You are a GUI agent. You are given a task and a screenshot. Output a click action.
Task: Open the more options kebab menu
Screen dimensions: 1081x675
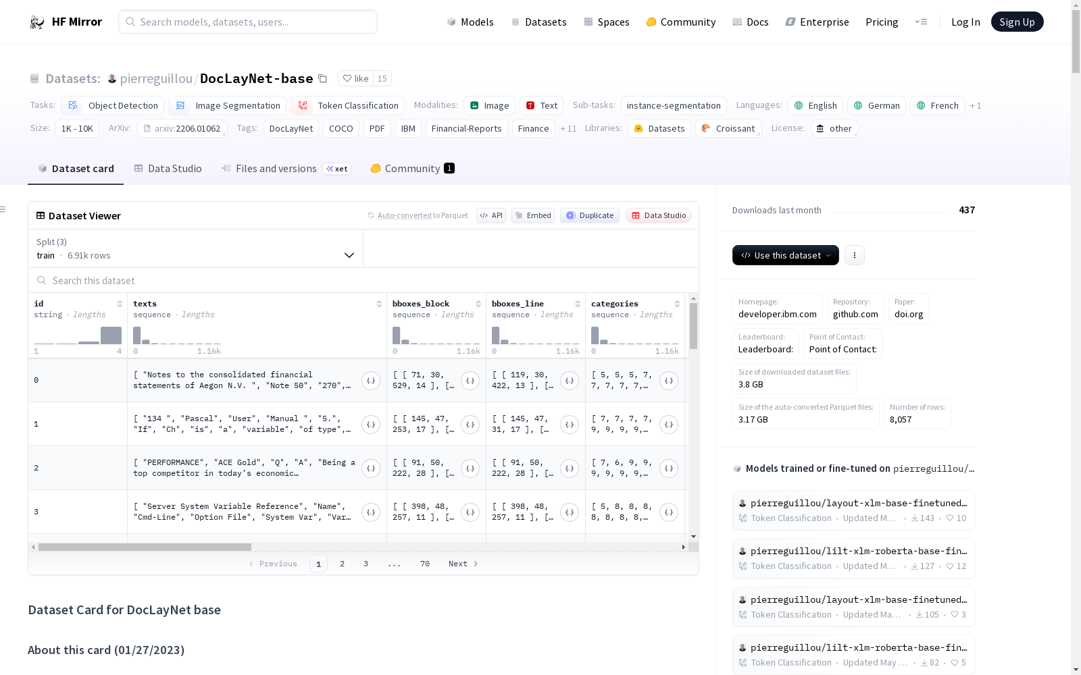coord(855,255)
